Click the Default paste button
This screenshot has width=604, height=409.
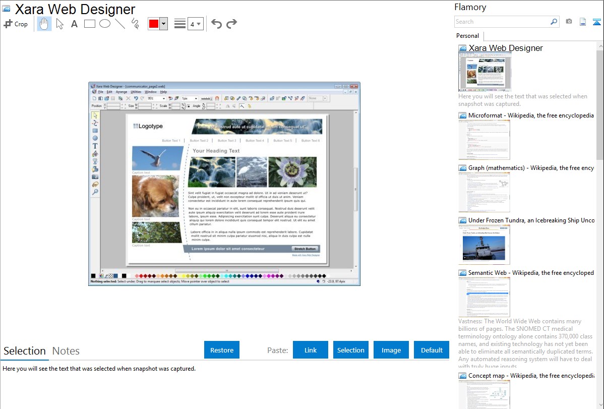432,350
